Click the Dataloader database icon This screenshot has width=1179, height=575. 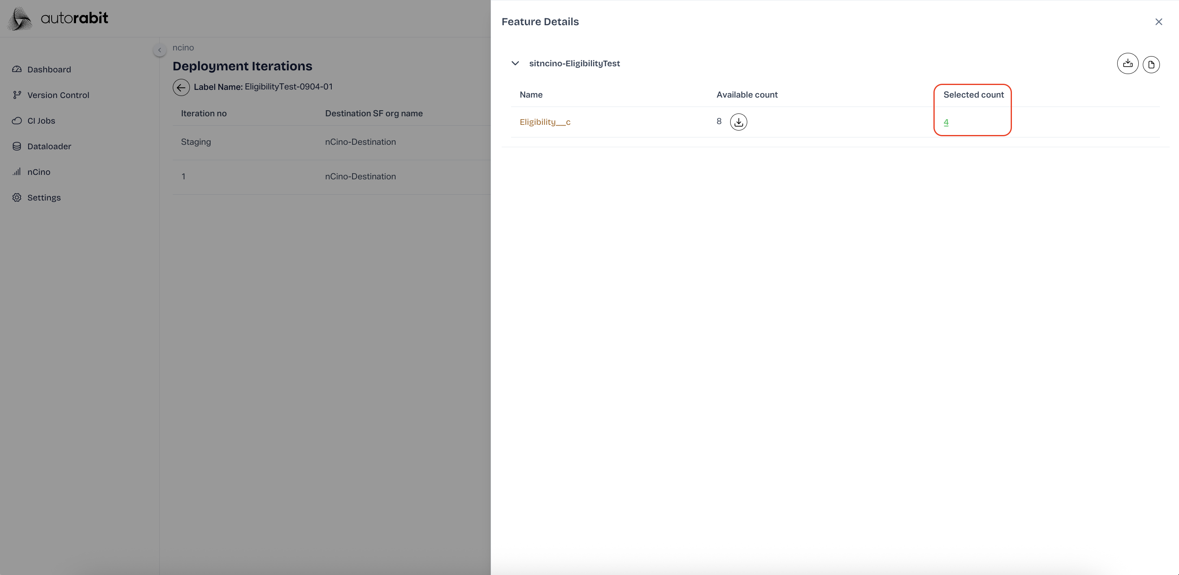click(x=17, y=146)
